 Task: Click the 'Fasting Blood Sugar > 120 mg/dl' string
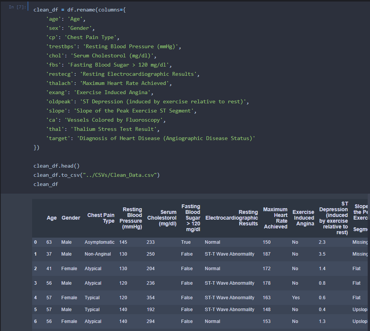[x=118, y=65]
